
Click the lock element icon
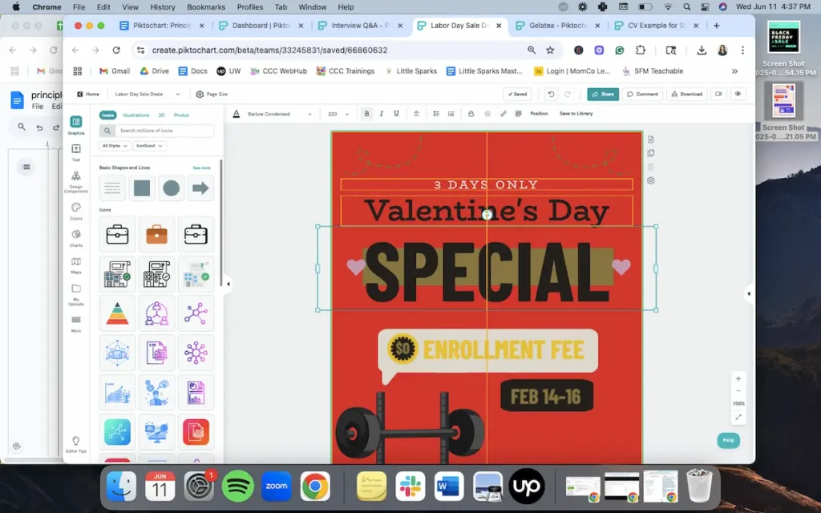point(471,114)
